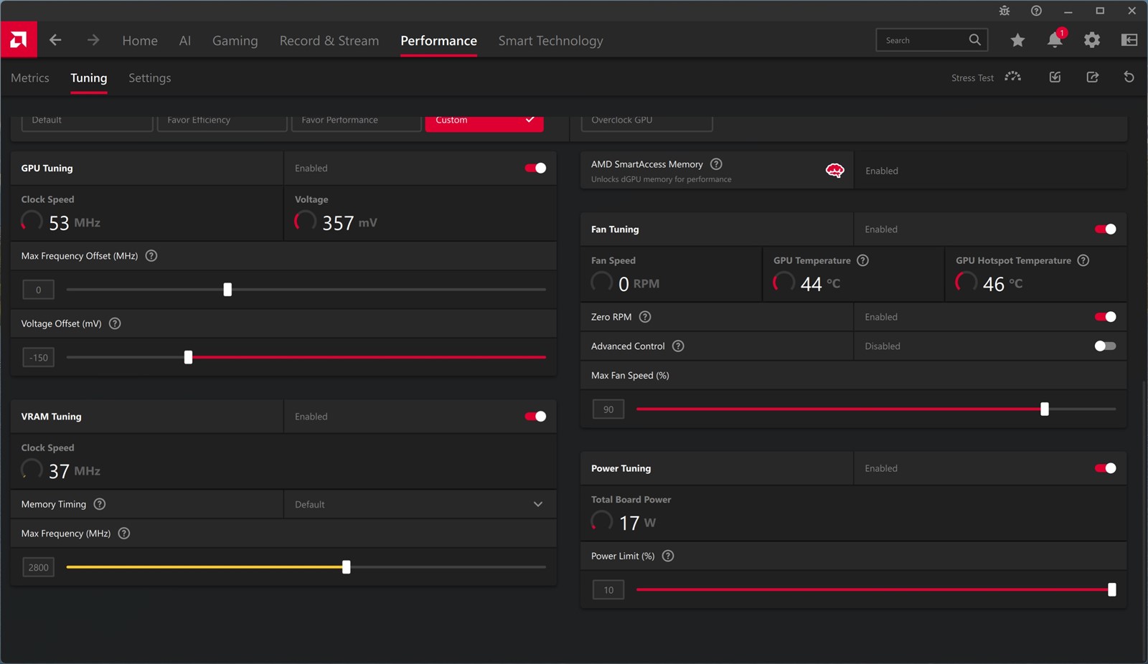The height and width of the screenshot is (664, 1148).
Task: Click the Max Fan Speed value box
Action: click(608, 409)
